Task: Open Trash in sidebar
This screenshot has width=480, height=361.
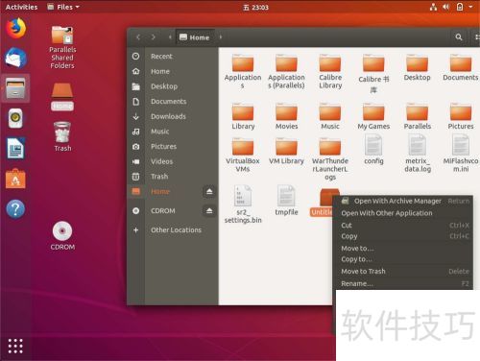Action: pyautogui.click(x=173, y=177)
